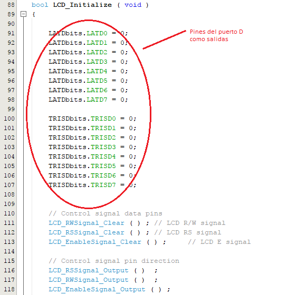
Task: Click the void parameter keyword
Action: point(133,5)
